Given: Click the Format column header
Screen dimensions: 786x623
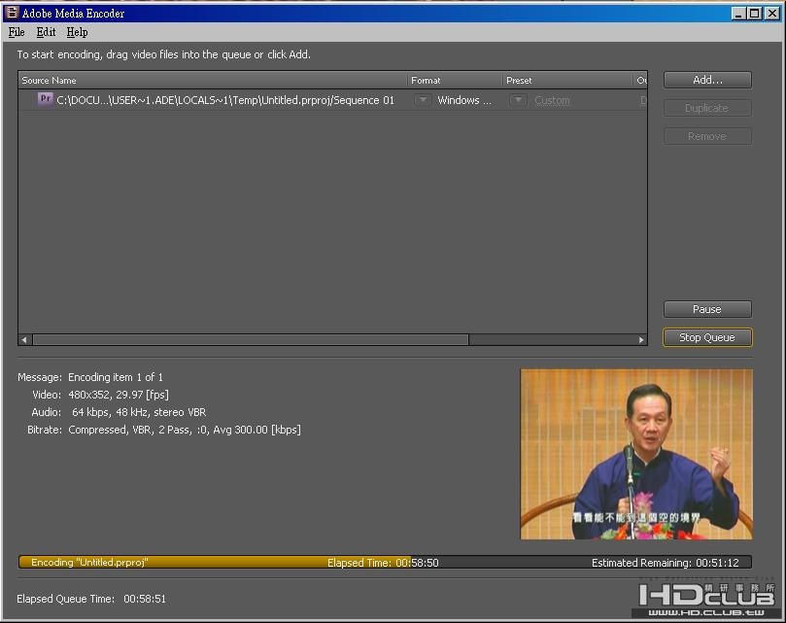Looking at the screenshot, I should pos(455,81).
